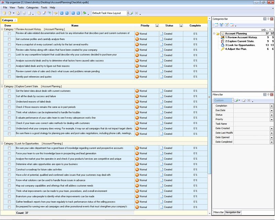The width and height of the screenshot is (275, 220).
Task: Open the Tasks menu
Action: [x=21, y=7]
